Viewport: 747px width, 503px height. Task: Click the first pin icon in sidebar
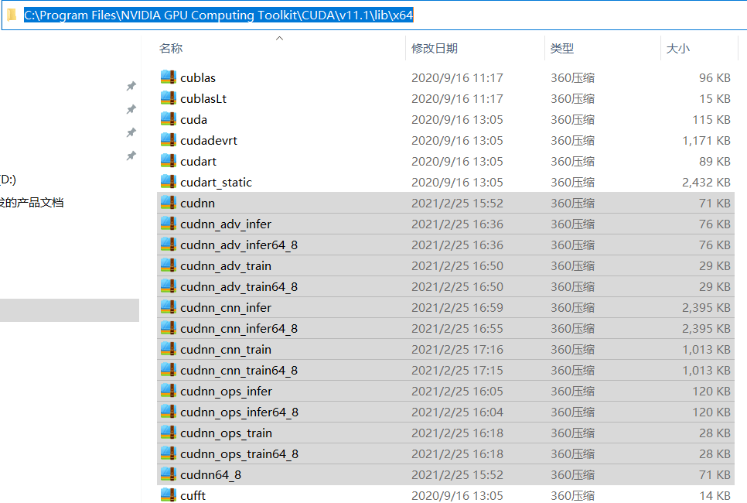131,87
